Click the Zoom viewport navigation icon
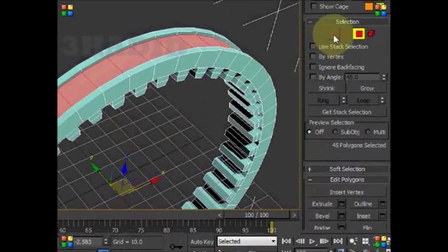 (353, 241)
